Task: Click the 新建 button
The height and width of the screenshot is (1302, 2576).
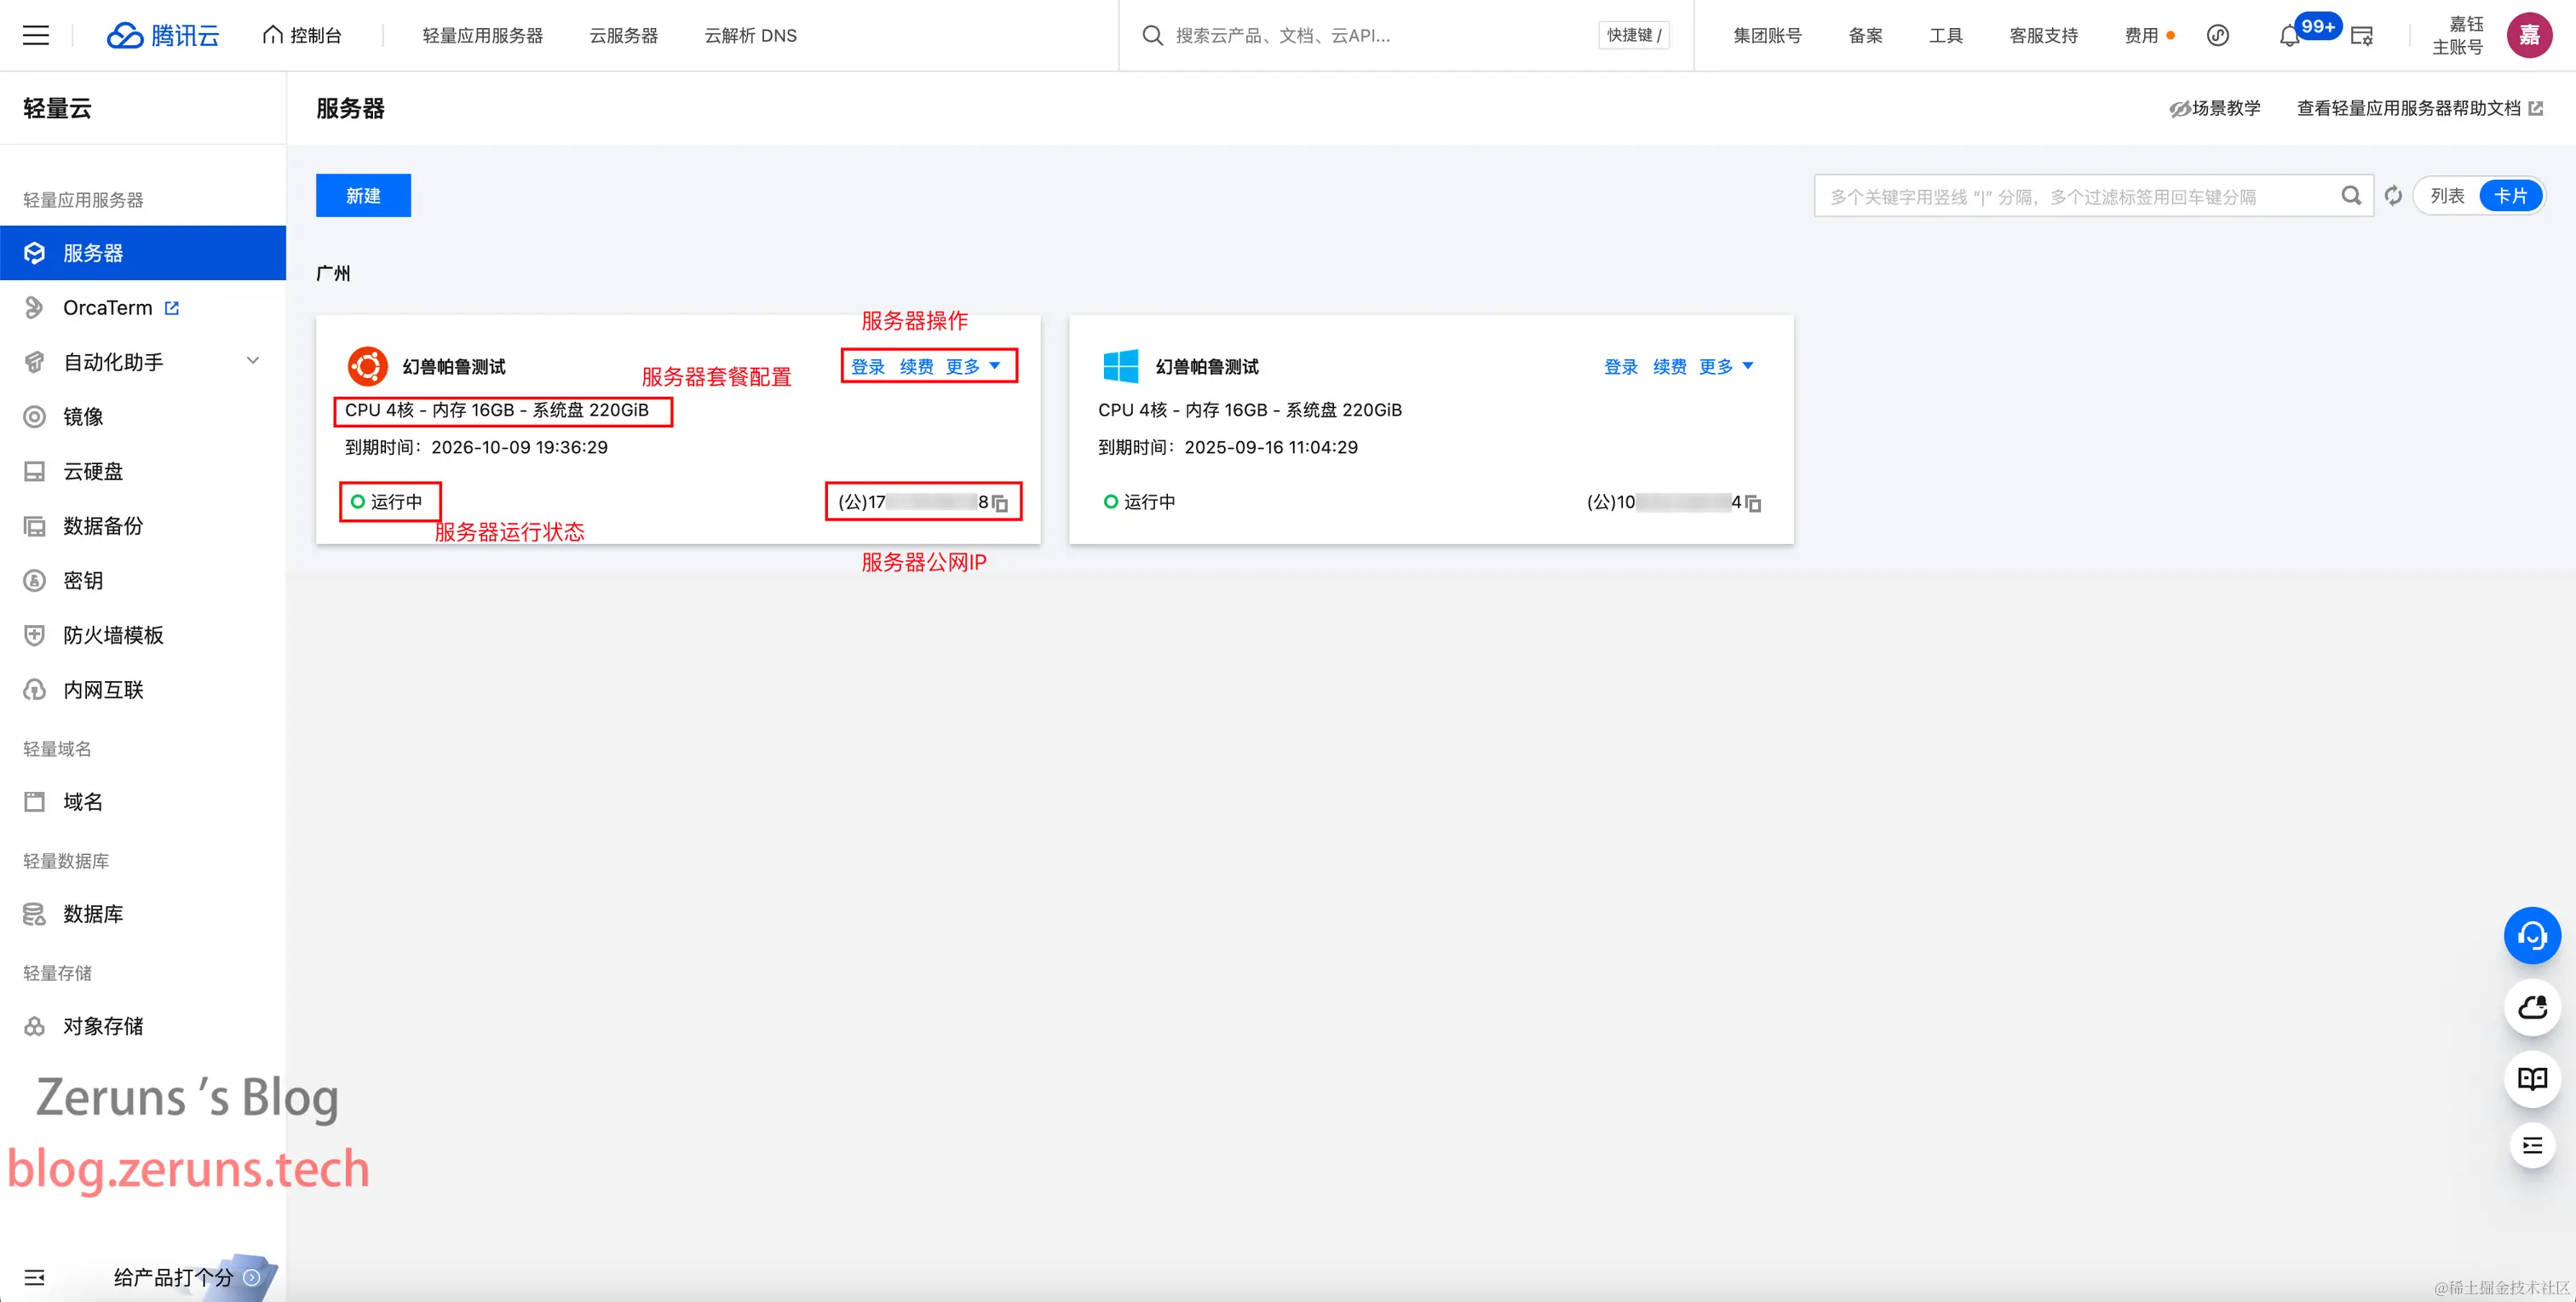Action: tap(363, 196)
